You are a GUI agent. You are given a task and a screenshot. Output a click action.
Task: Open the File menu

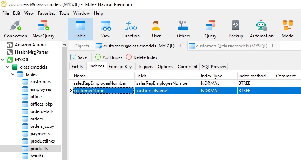[x=6, y=13]
